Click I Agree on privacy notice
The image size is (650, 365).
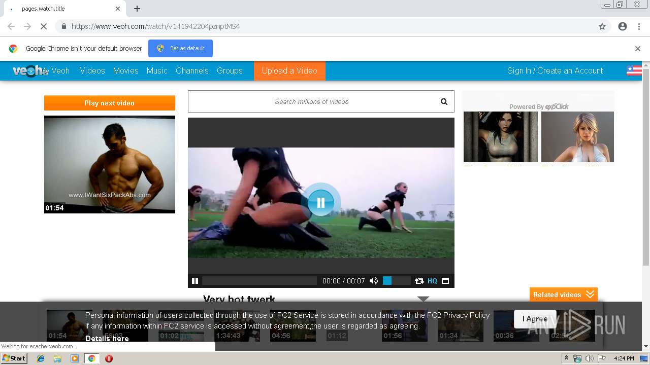(x=535, y=319)
